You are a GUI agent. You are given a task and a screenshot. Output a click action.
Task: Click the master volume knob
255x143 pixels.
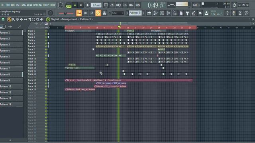pos(61,5)
